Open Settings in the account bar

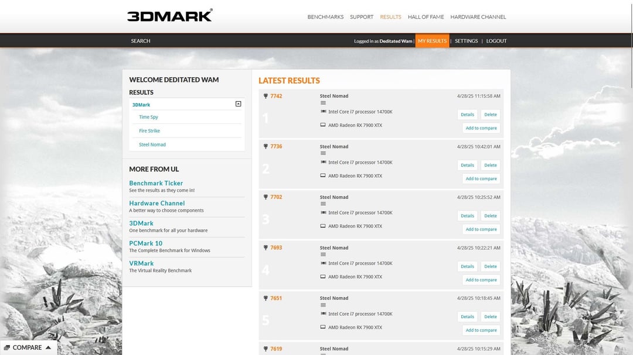click(x=467, y=41)
